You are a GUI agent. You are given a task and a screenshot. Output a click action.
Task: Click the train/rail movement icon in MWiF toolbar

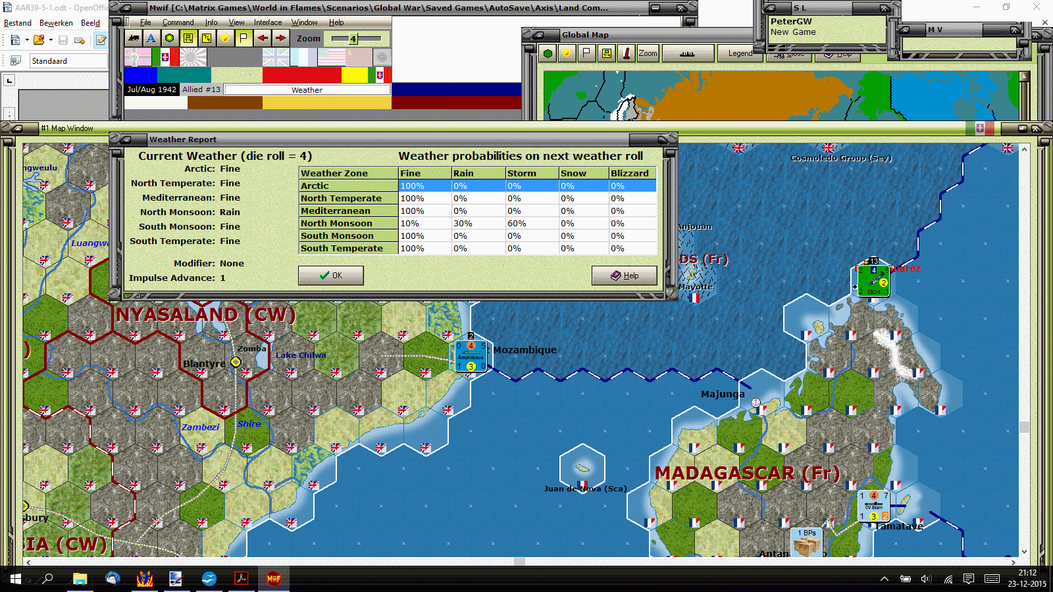coord(134,38)
